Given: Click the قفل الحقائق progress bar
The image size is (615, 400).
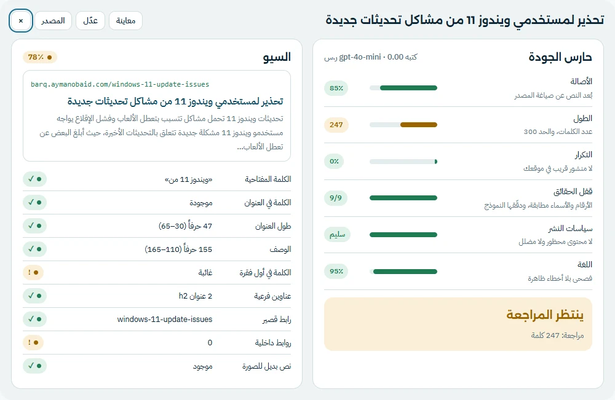Looking at the screenshot, I should tap(403, 198).
